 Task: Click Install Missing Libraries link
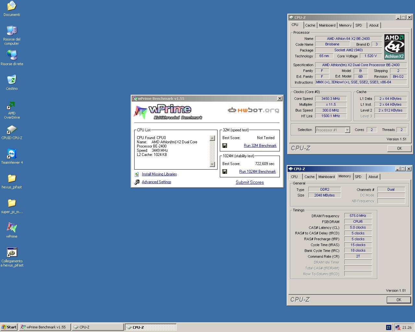[x=159, y=174]
